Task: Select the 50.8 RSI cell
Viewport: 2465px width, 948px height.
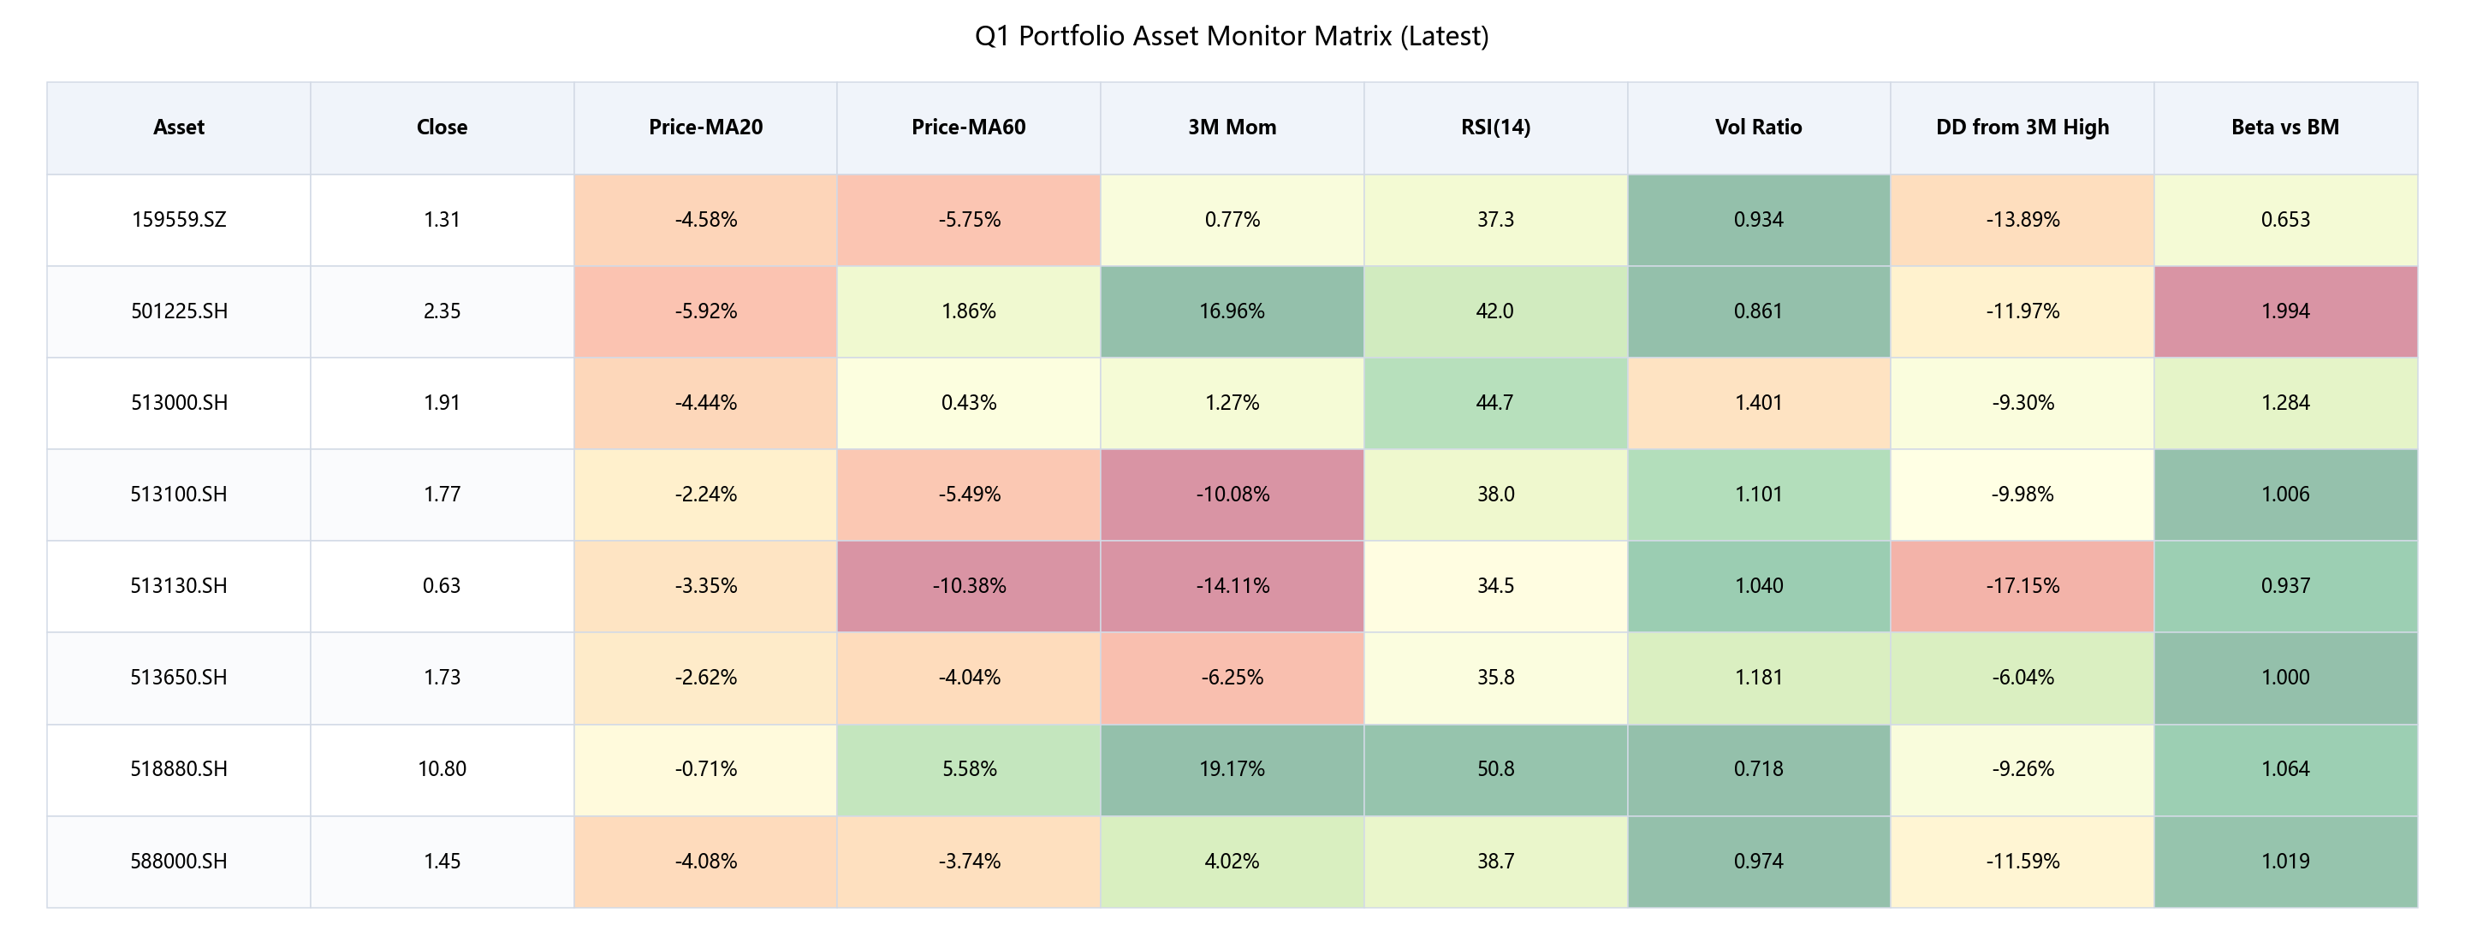Action: coord(1494,768)
